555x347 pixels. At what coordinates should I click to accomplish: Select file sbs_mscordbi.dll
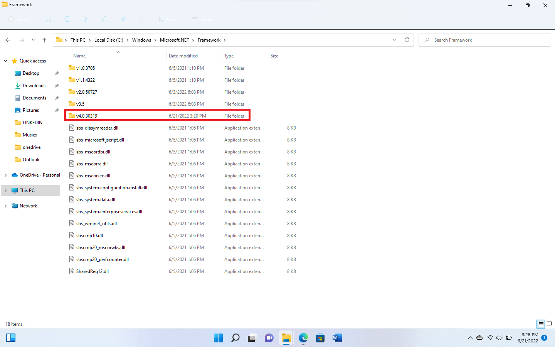pyautogui.click(x=93, y=152)
